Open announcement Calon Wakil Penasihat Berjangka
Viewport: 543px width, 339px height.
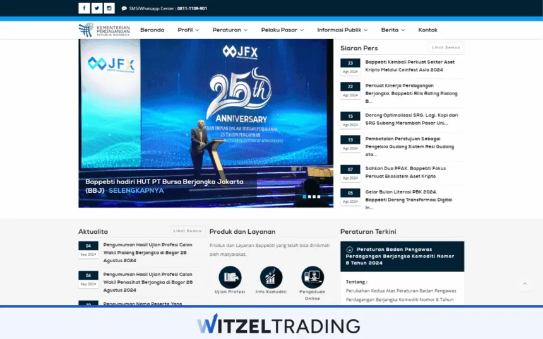pyautogui.click(x=148, y=282)
